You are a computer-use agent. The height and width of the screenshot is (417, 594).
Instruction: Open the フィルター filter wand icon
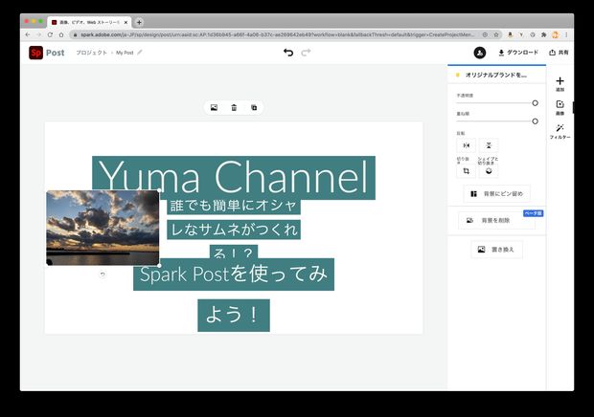[560, 131]
